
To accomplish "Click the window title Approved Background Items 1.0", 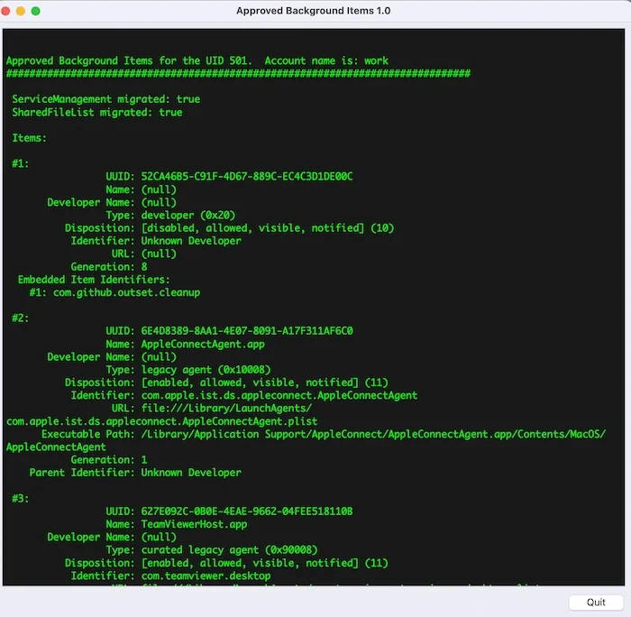I will pos(313,11).
